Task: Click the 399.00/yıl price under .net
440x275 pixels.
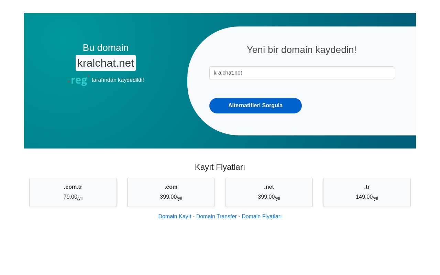Action: click(x=269, y=197)
